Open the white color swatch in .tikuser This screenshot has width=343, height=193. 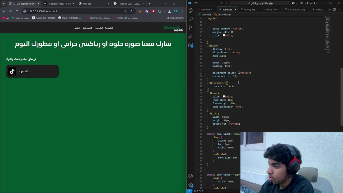(x=223, y=96)
